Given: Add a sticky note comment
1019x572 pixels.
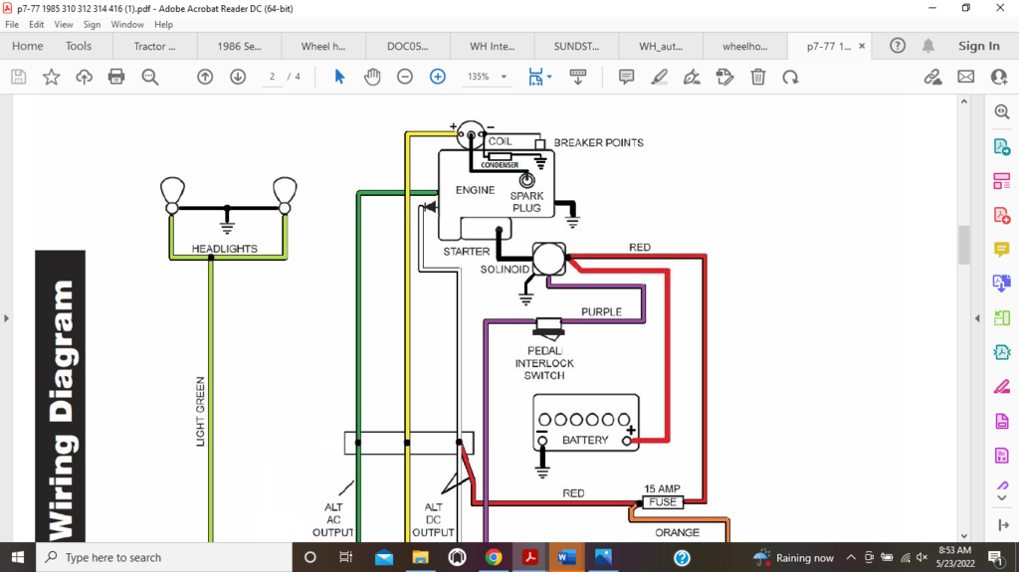Looking at the screenshot, I should click(x=626, y=77).
